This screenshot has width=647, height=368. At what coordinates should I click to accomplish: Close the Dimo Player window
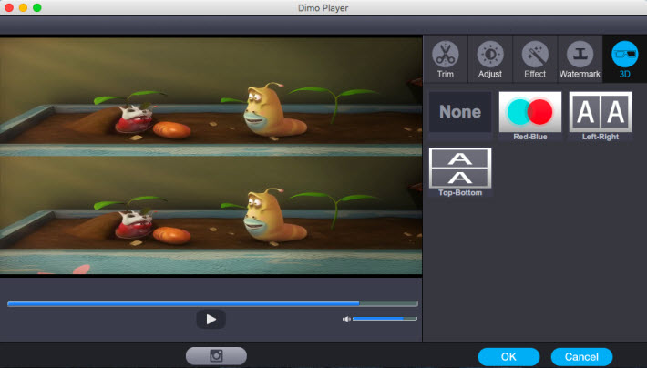pos(9,7)
